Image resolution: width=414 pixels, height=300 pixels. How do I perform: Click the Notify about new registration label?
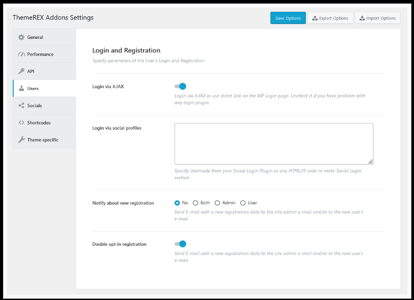[123, 203]
